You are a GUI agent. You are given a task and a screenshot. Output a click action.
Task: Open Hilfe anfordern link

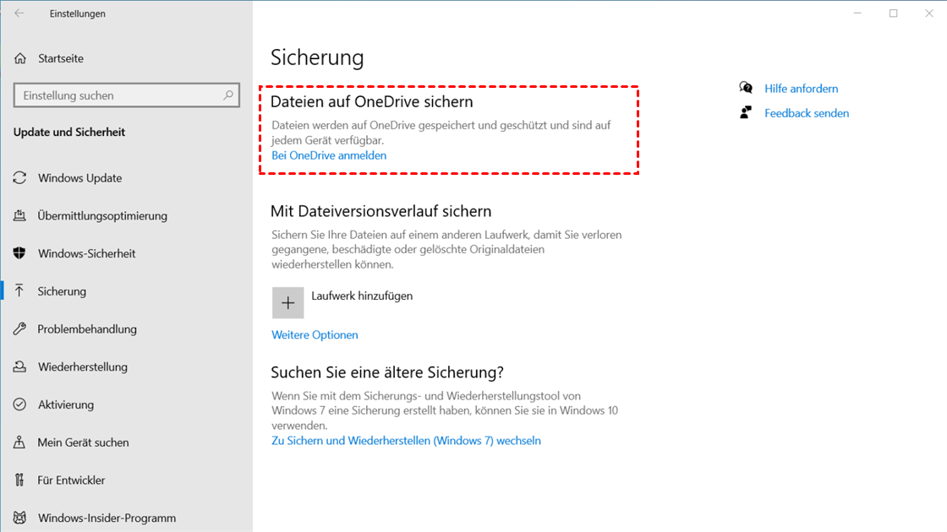click(x=801, y=88)
